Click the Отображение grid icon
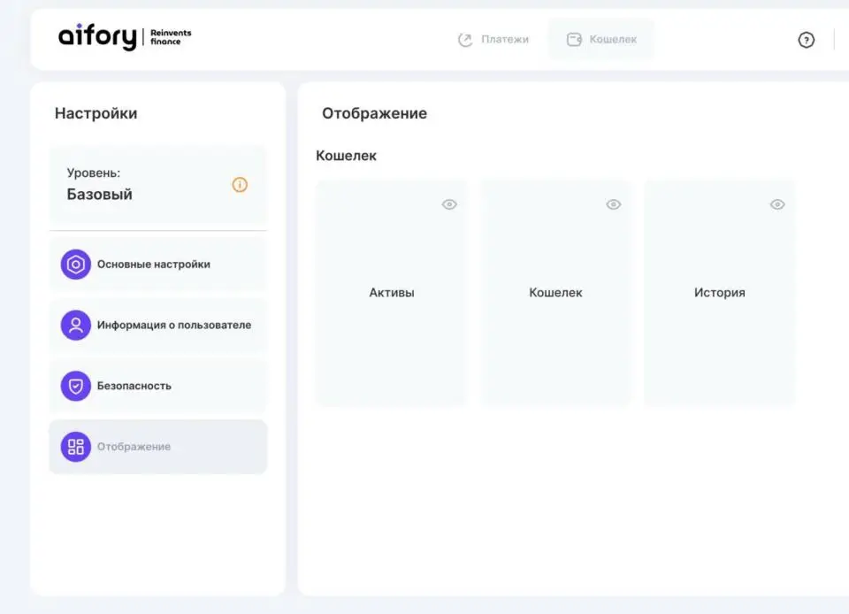 click(x=76, y=447)
